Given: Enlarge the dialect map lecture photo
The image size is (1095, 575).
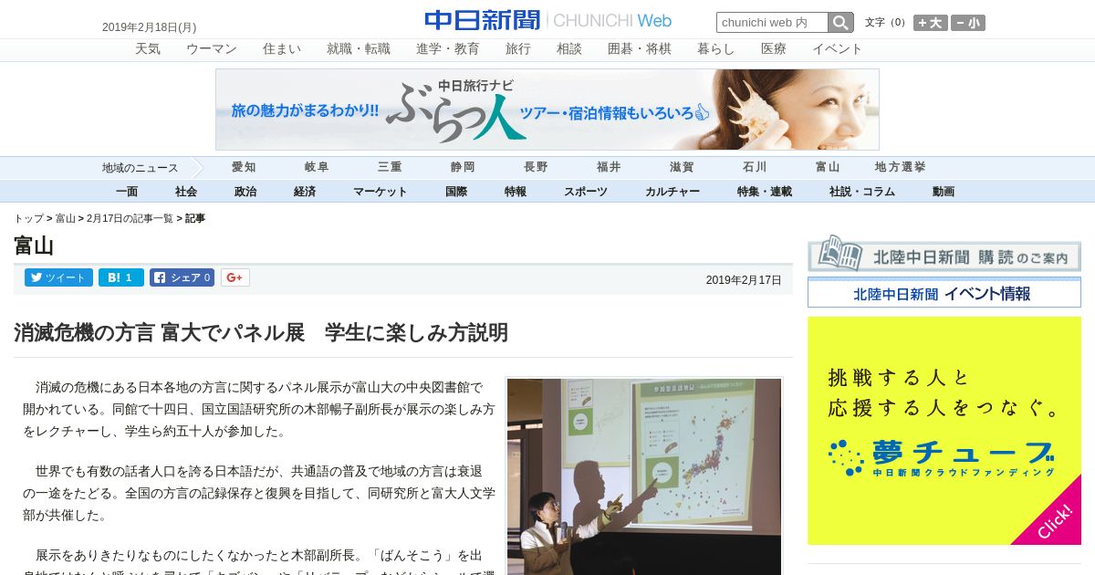Looking at the screenshot, I should [644, 476].
